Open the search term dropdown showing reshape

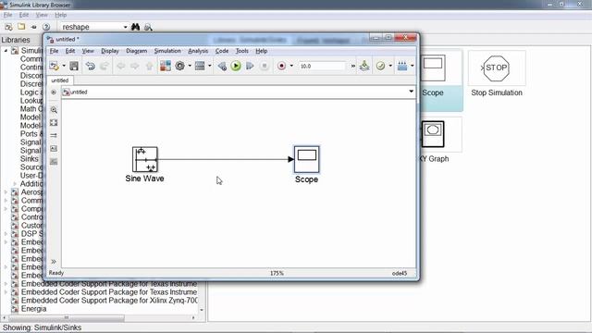126,27
